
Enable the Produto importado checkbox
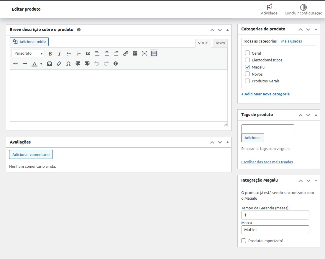[x=244, y=241]
